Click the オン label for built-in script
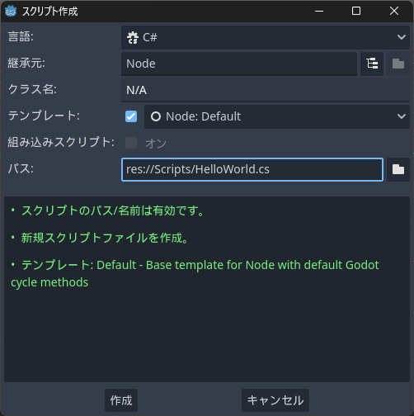 click(156, 144)
